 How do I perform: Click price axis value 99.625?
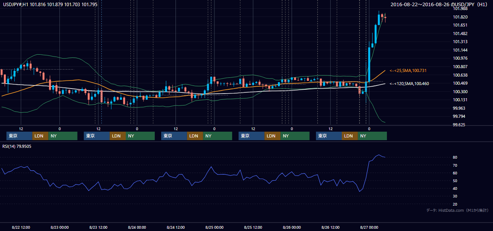pyautogui.click(x=459, y=125)
